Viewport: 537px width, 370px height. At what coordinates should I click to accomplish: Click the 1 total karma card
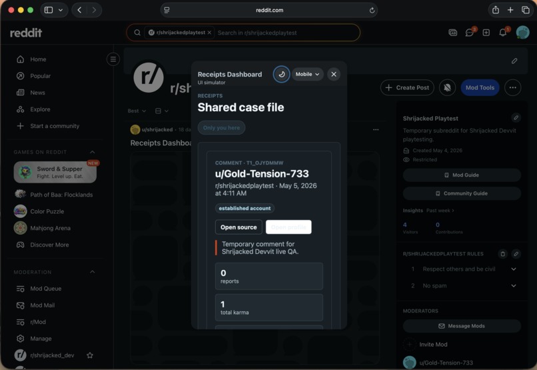[x=269, y=307]
